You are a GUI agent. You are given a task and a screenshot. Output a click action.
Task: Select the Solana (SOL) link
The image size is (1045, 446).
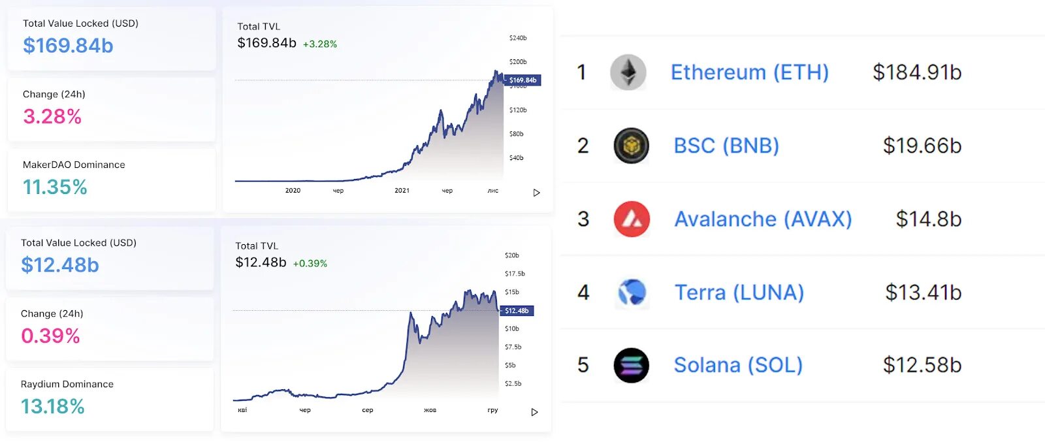click(738, 365)
